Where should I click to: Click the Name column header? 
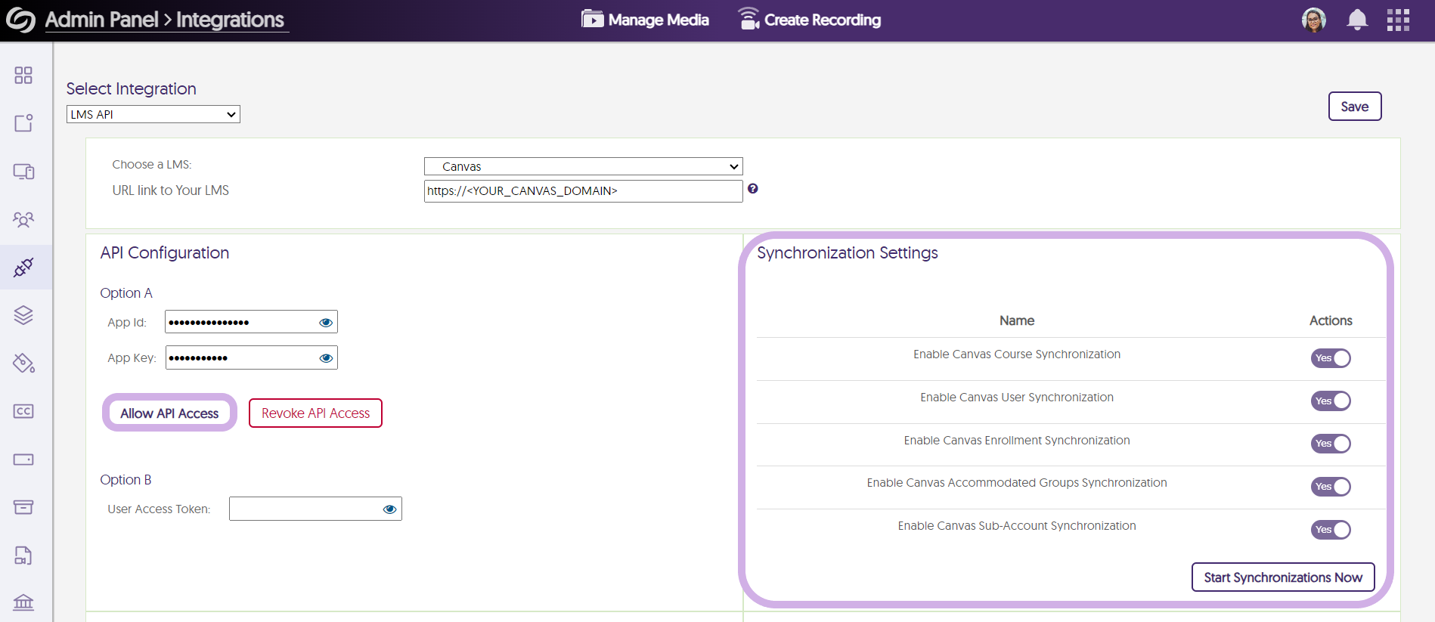click(1017, 320)
